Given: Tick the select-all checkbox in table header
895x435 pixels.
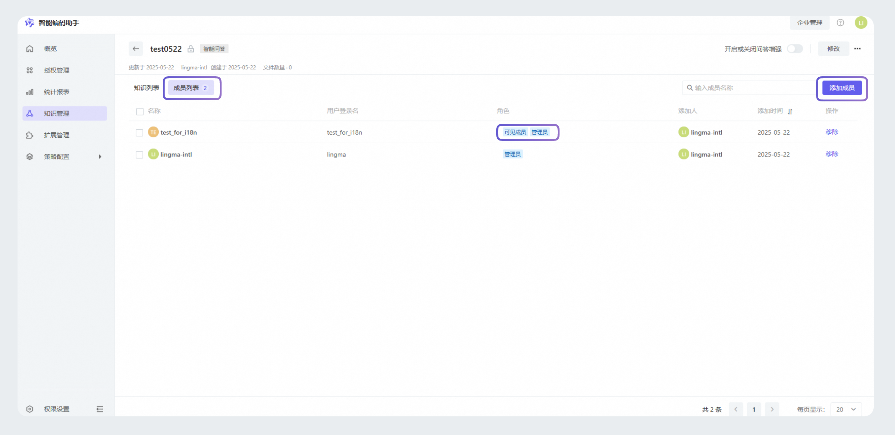Looking at the screenshot, I should pos(140,111).
